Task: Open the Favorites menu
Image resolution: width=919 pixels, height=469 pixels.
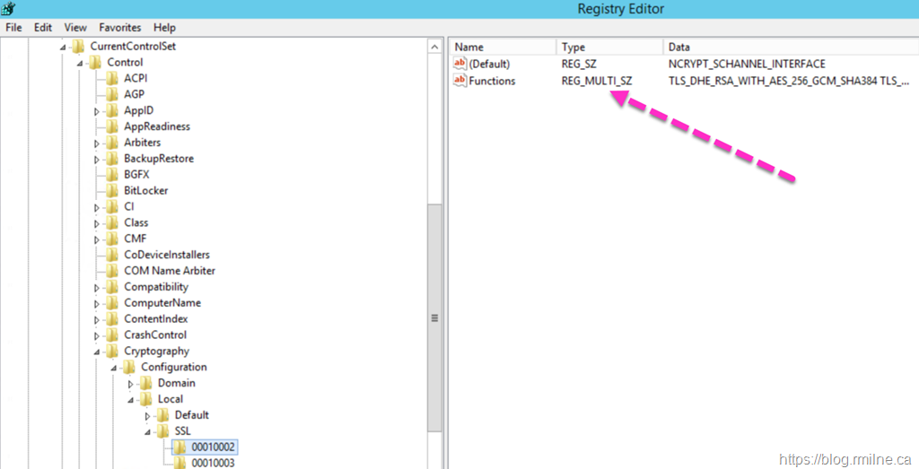Action: tap(119, 28)
